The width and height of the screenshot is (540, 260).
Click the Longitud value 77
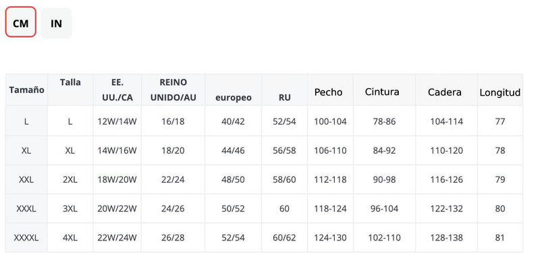click(500, 121)
